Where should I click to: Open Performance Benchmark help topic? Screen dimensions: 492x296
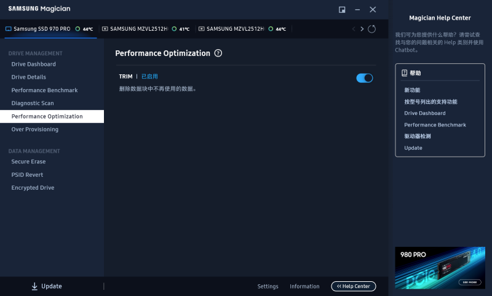pyautogui.click(x=435, y=125)
